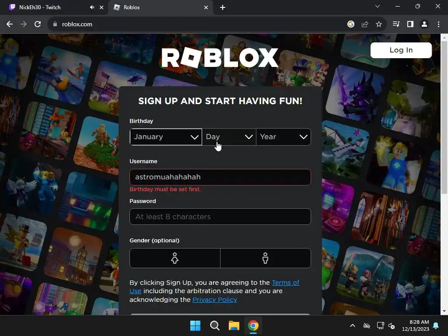This screenshot has width=448, height=336.
Task: Bookmark this page with the star
Action: tap(378, 24)
